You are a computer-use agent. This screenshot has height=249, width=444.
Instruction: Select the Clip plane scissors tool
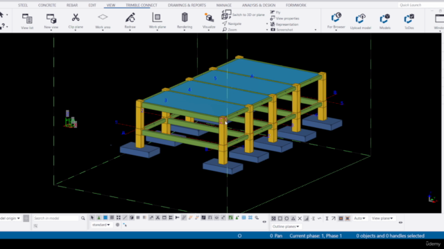(76, 21)
